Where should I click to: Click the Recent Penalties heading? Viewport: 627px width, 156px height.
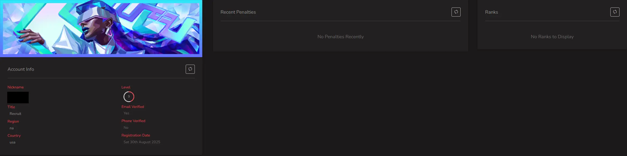coord(238,12)
